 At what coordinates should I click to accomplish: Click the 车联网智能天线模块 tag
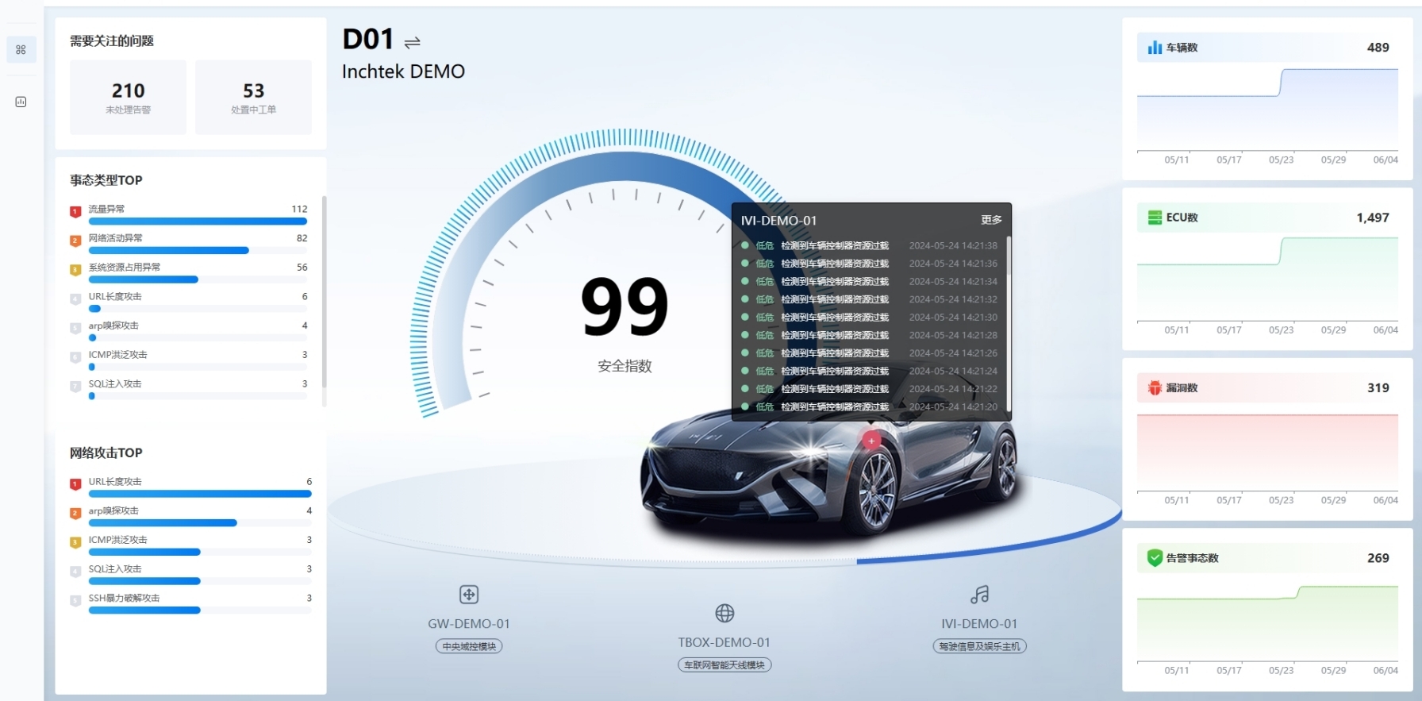point(724,665)
